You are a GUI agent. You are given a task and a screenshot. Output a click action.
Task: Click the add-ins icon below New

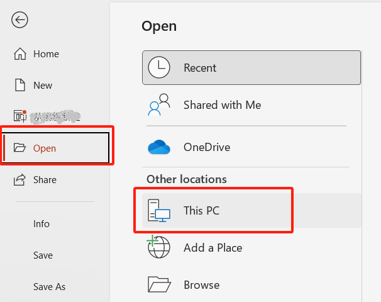(x=19, y=116)
